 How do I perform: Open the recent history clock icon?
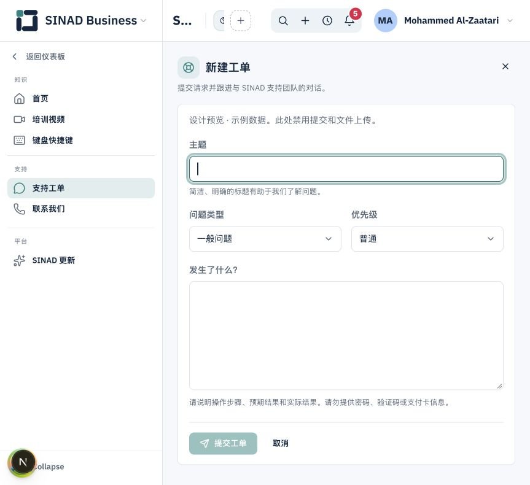327,21
